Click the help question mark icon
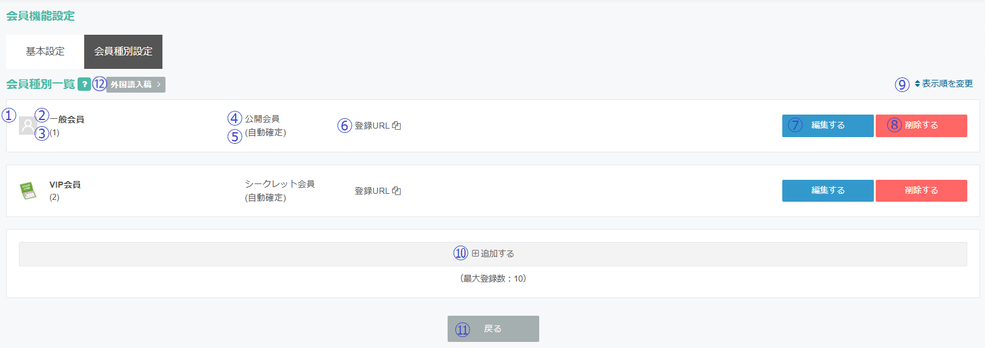The width and height of the screenshot is (985, 348). pos(84,84)
